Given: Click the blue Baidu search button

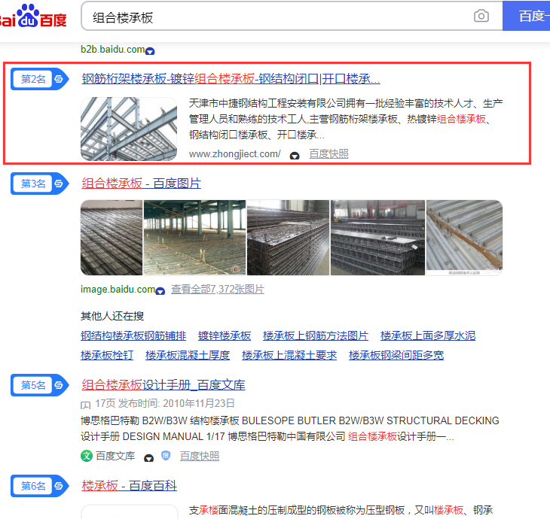Looking at the screenshot, I should coord(526,16).
